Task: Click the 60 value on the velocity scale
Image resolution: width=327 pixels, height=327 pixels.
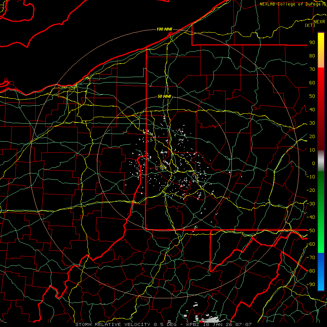Action: coord(312,82)
